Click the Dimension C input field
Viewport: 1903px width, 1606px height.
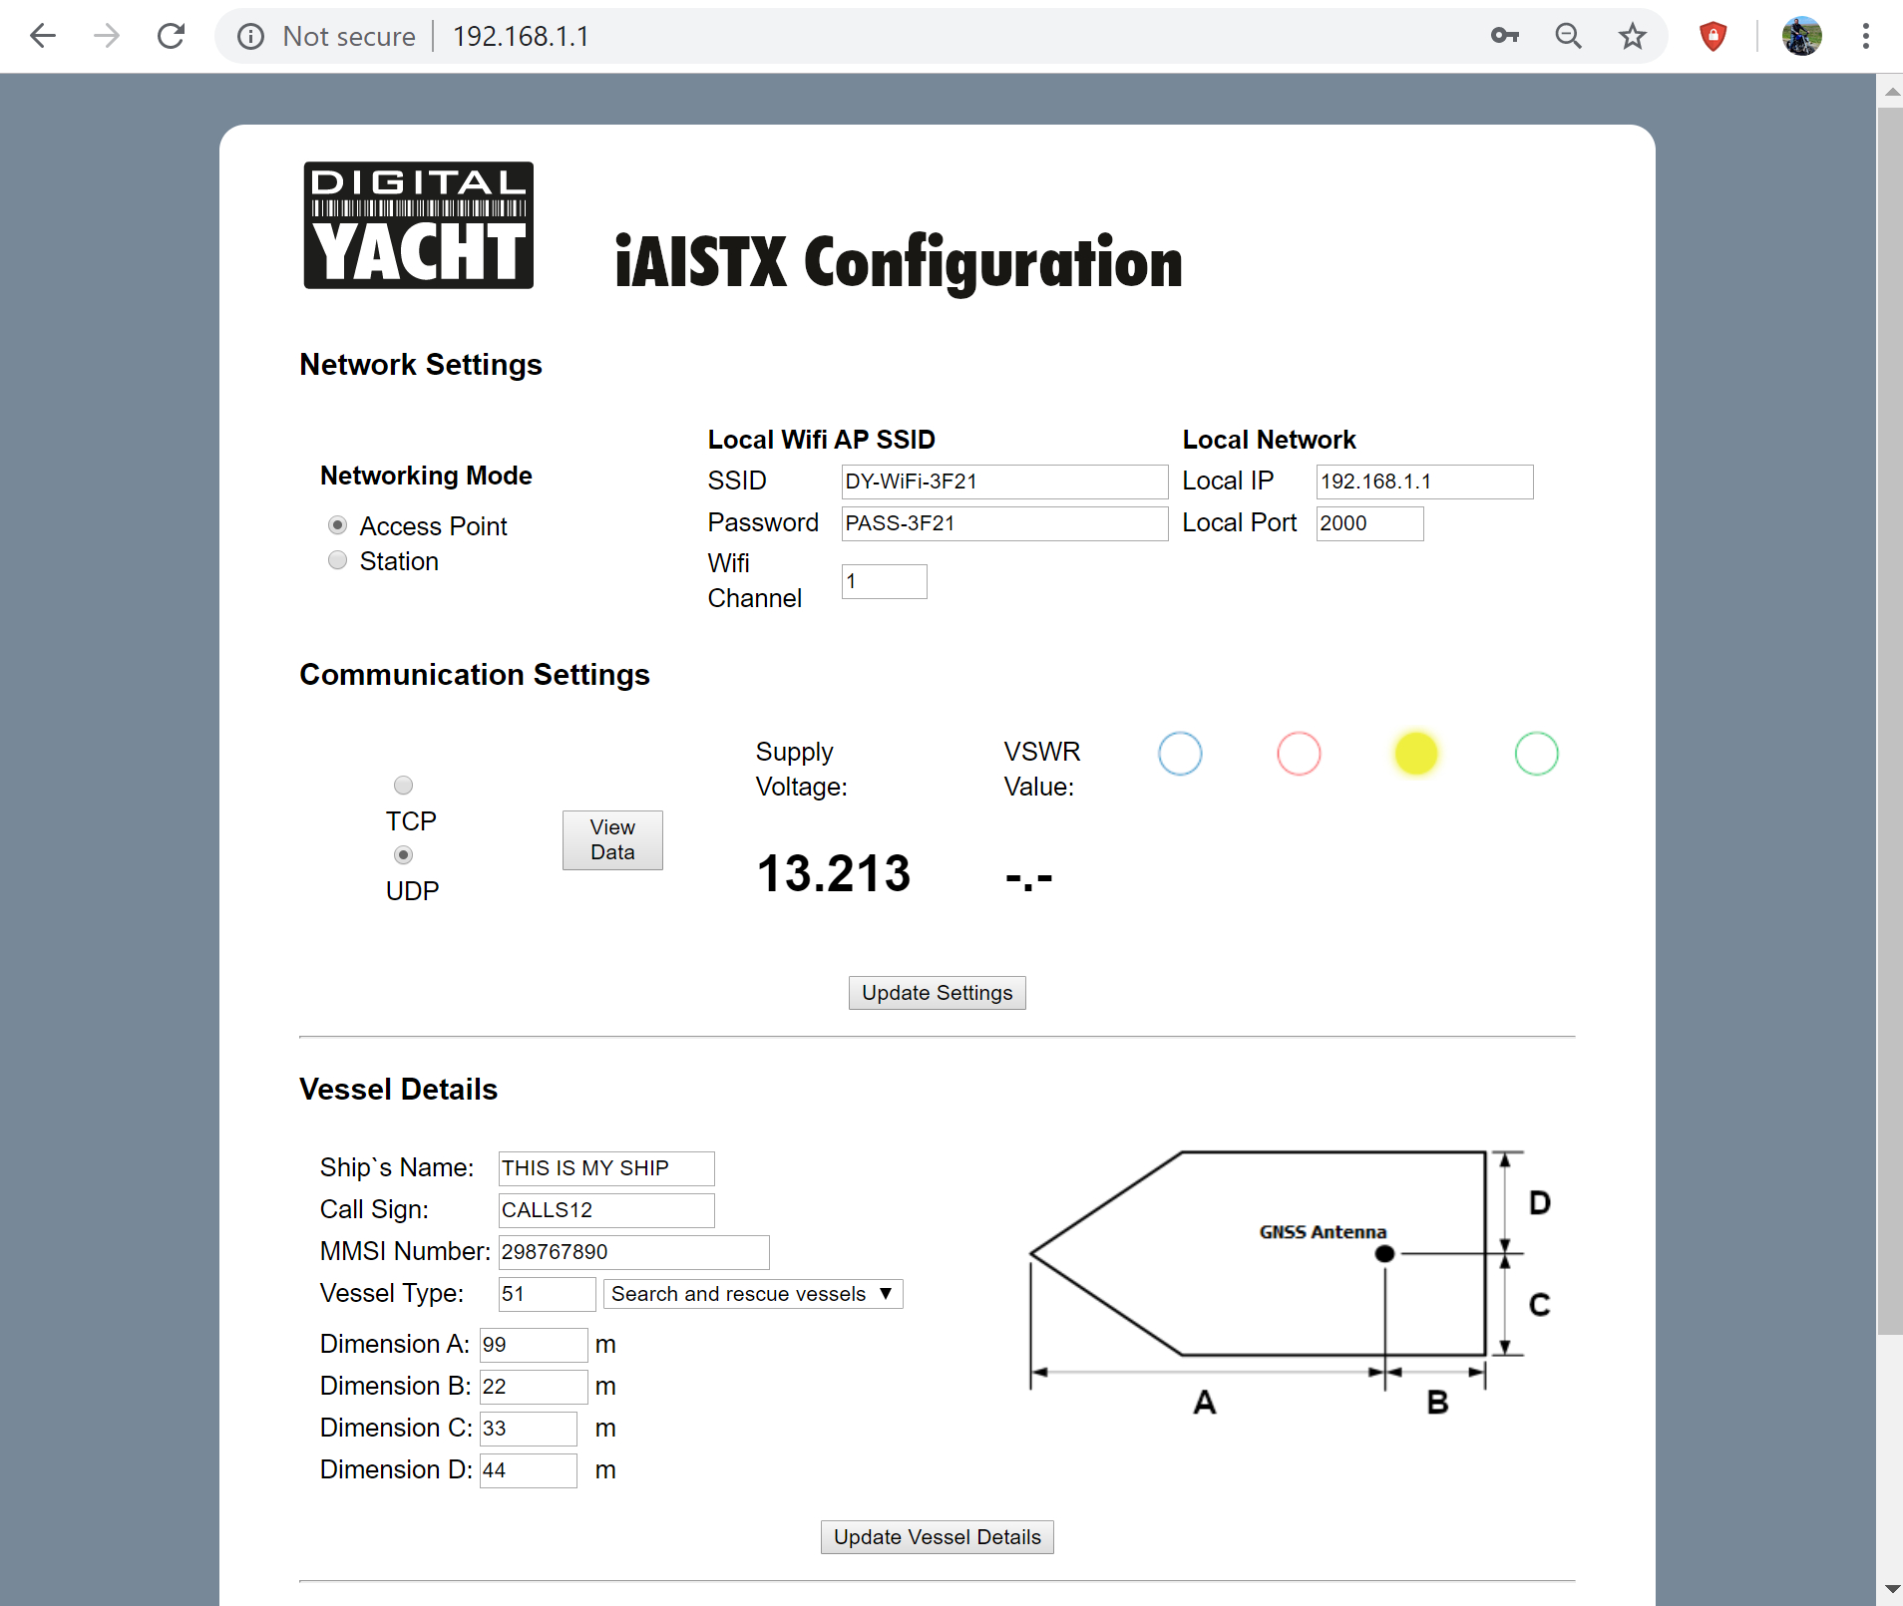click(x=528, y=1429)
